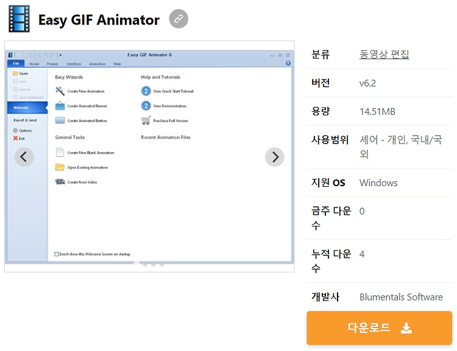
Task: Click the 사용범위 row label
Action: [x=330, y=140]
